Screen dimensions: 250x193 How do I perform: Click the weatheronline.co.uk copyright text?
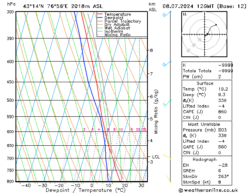tap(208, 190)
